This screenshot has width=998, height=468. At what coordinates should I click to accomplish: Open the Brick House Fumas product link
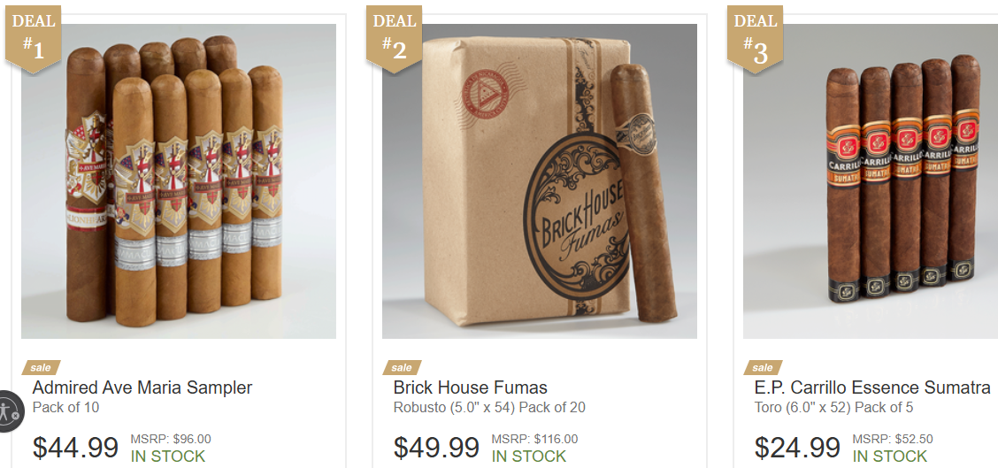471,387
